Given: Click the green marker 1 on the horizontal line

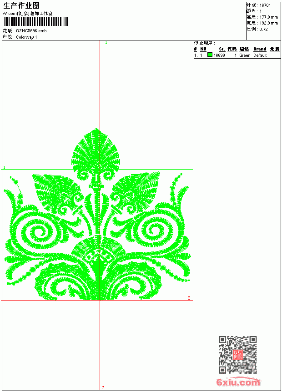Looking at the screenshot, I should [4, 167].
